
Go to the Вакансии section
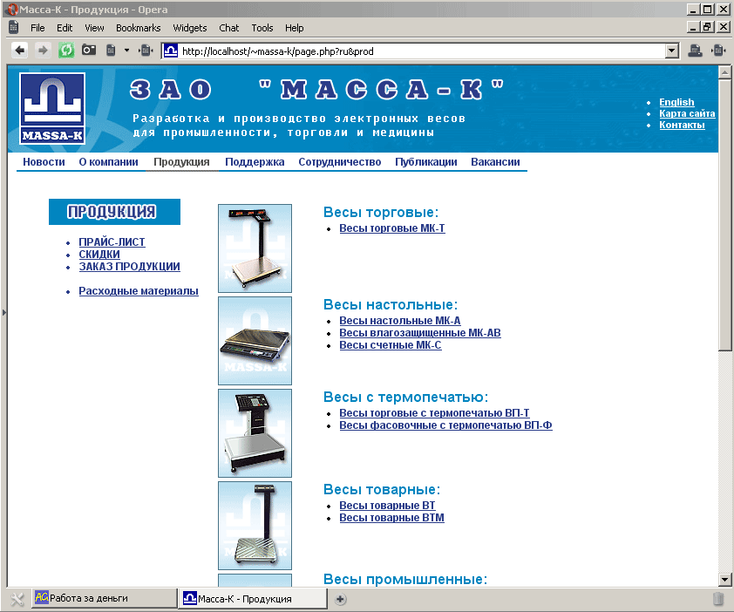point(495,162)
